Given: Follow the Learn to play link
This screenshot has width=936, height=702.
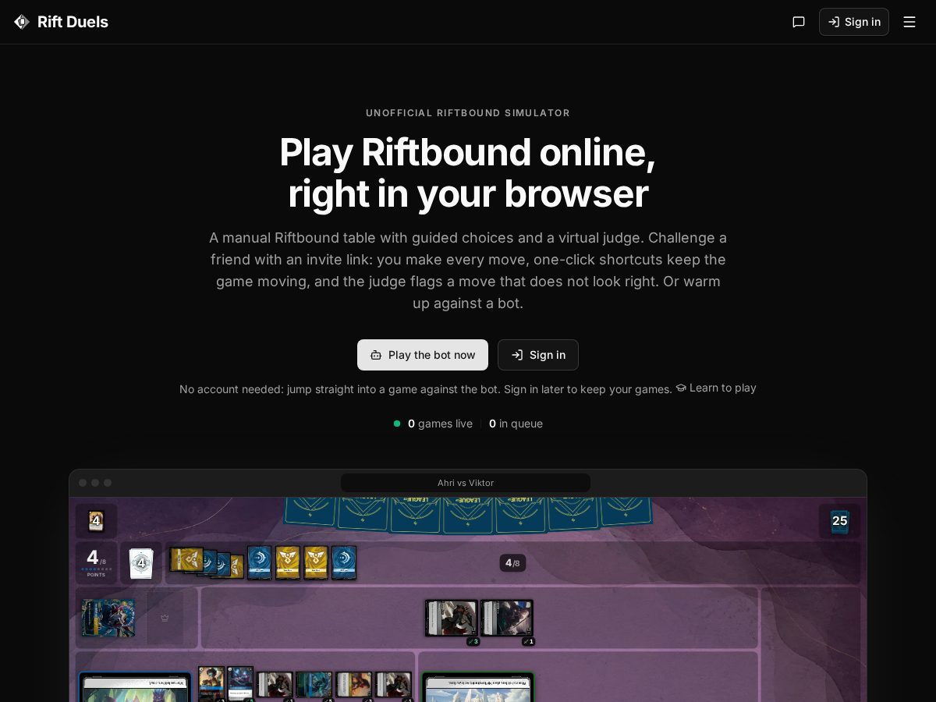Looking at the screenshot, I should pos(716,388).
